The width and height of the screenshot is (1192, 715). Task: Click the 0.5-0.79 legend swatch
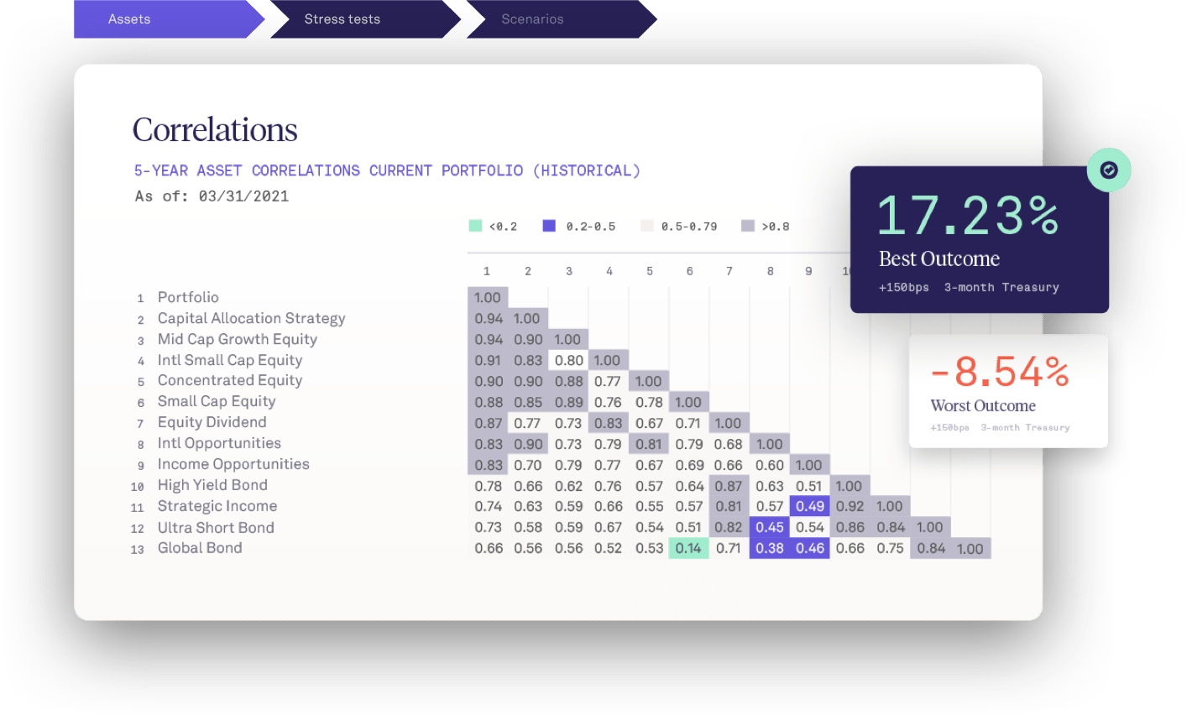(646, 226)
